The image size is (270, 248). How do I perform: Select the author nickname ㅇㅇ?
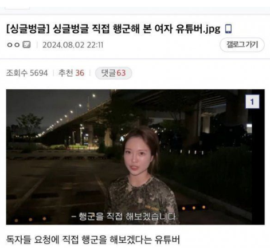pyautogui.click(x=13, y=45)
